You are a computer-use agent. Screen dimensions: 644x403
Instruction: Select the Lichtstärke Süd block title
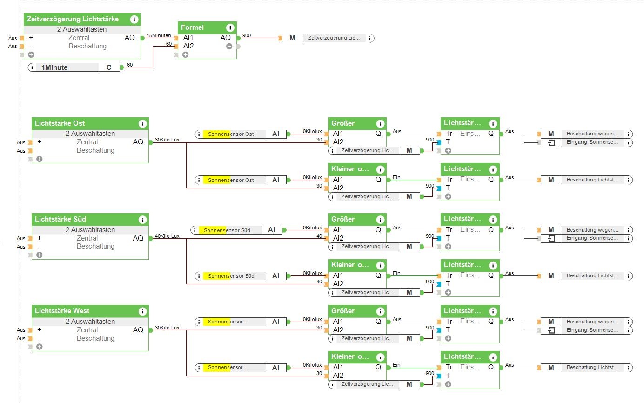click(x=60, y=220)
